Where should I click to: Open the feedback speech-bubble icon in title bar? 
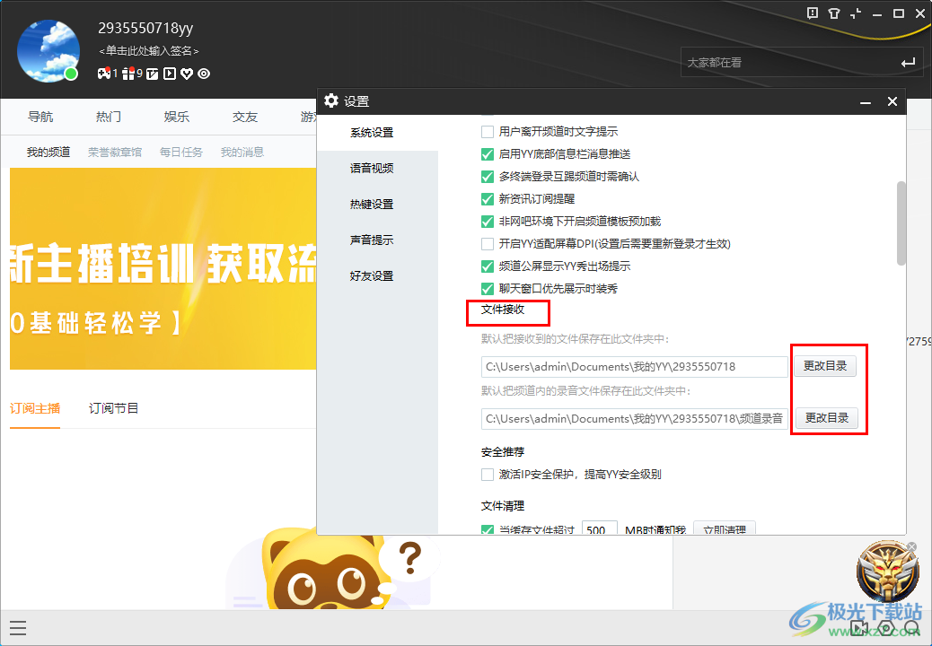click(x=813, y=13)
